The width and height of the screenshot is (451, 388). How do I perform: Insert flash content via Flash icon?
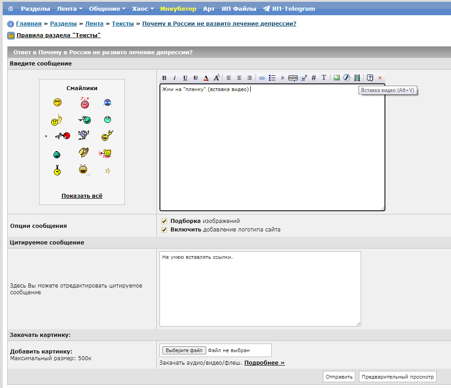pos(347,78)
